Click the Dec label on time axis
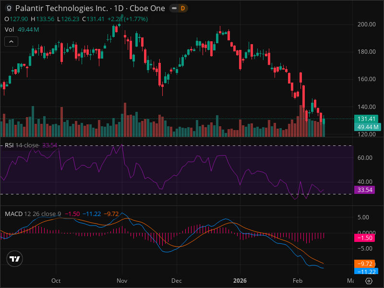 (x=176, y=281)
